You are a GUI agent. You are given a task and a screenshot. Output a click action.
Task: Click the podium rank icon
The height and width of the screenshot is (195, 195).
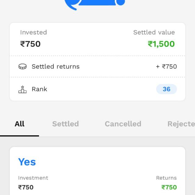(x=23, y=89)
